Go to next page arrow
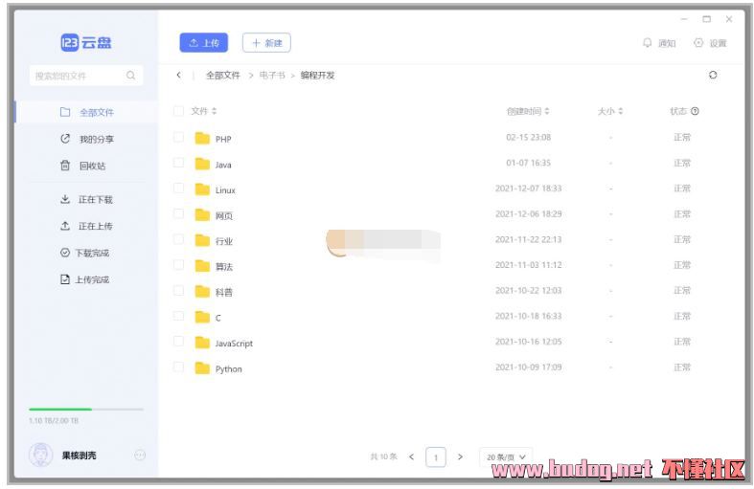Viewport: 754px width, 489px height. click(x=460, y=456)
